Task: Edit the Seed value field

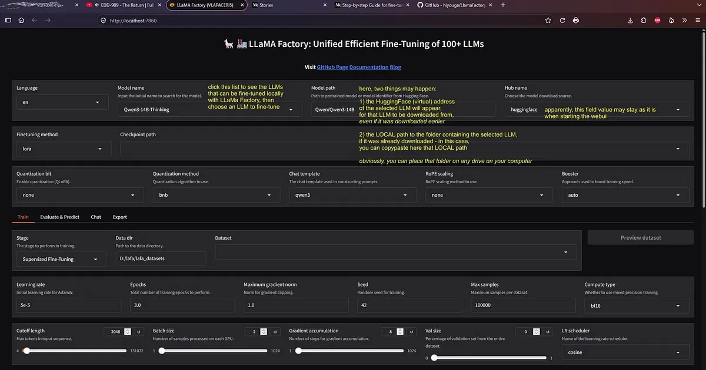Action: coord(409,305)
